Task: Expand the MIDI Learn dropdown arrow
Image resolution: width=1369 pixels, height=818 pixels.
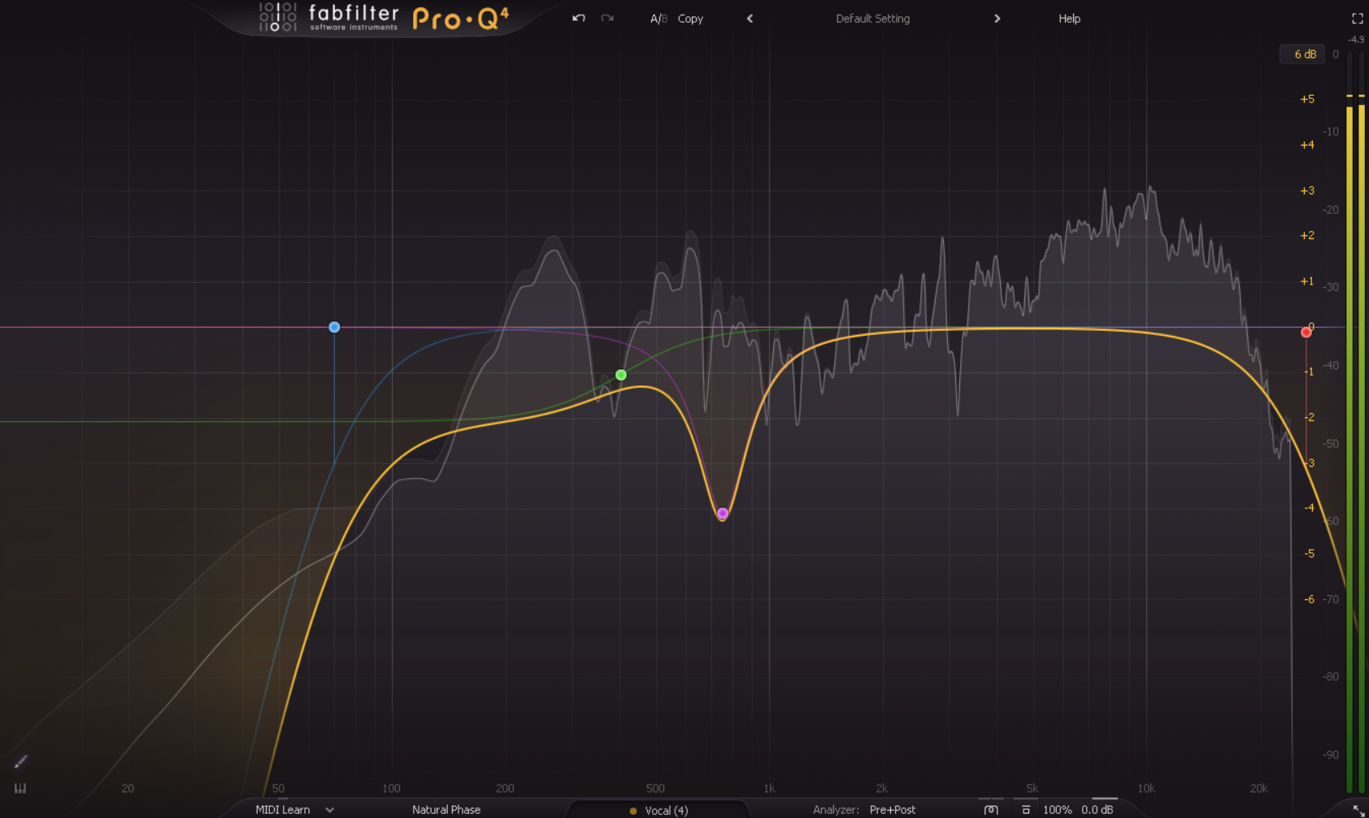Action: (329, 810)
